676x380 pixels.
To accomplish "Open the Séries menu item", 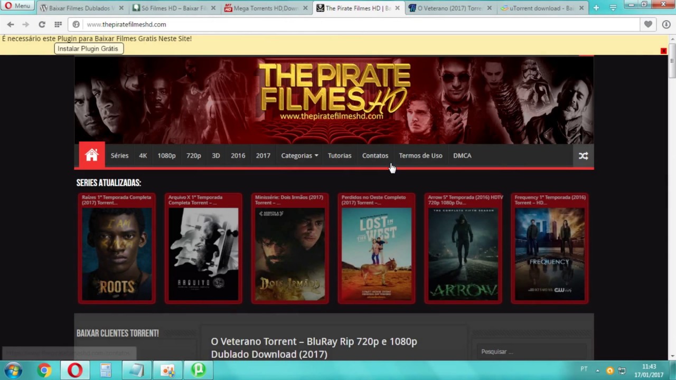I will click(x=119, y=156).
